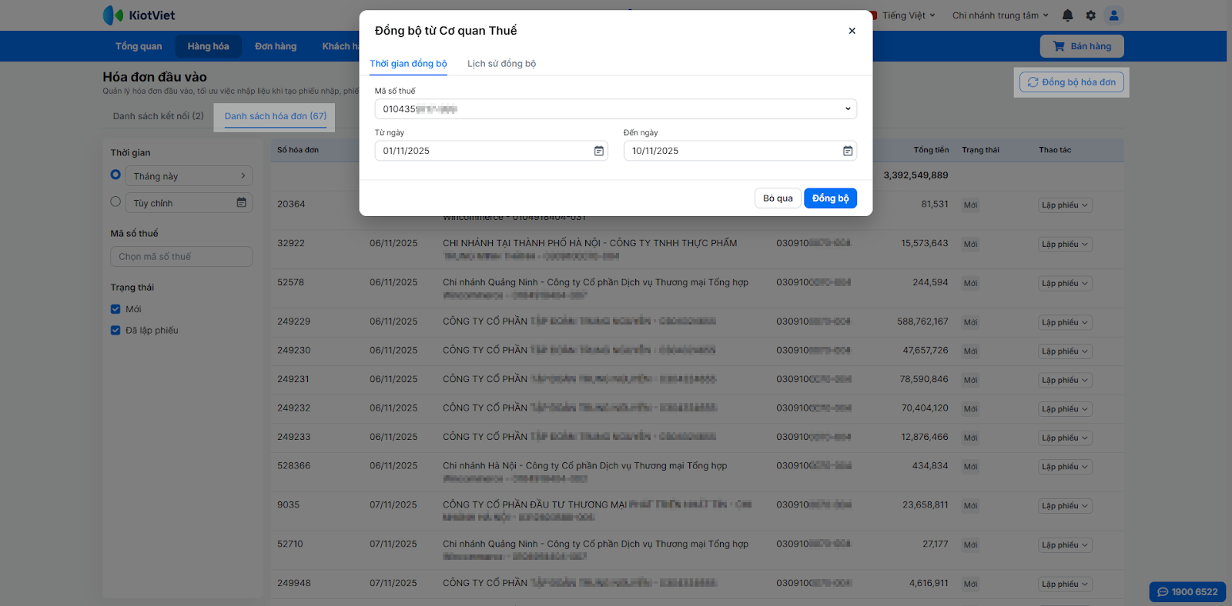The height and width of the screenshot is (606, 1232).
Task: Click the 'Mới' status badge for invoice 20364
Action: pos(970,205)
